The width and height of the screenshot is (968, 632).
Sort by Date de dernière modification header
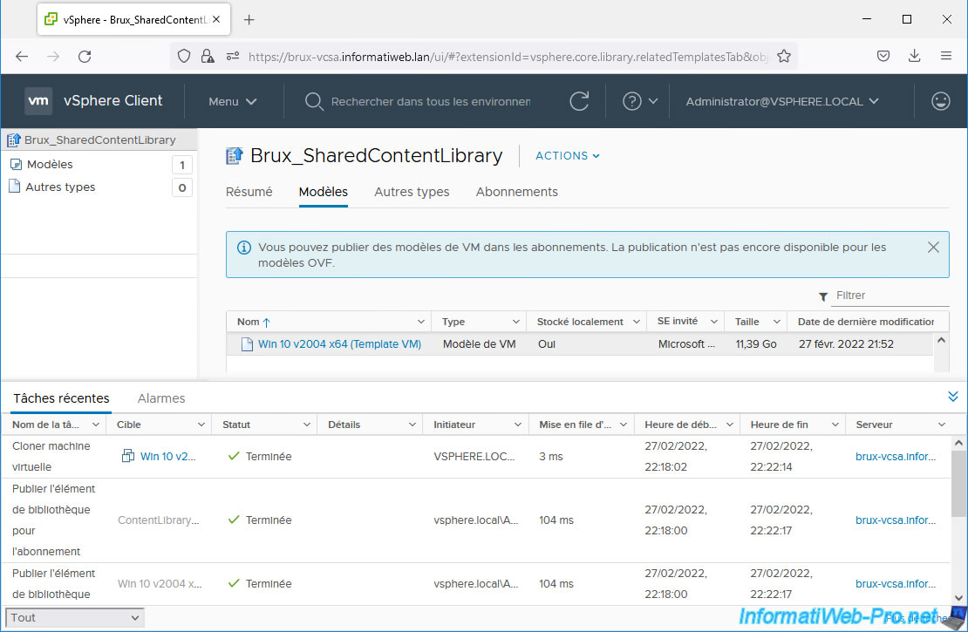[865, 322]
